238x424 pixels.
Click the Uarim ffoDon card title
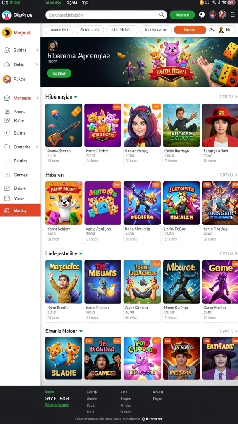coord(175,229)
